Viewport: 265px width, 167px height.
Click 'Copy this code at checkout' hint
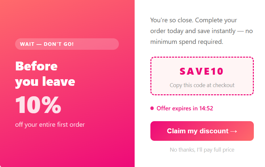click(x=202, y=85)
